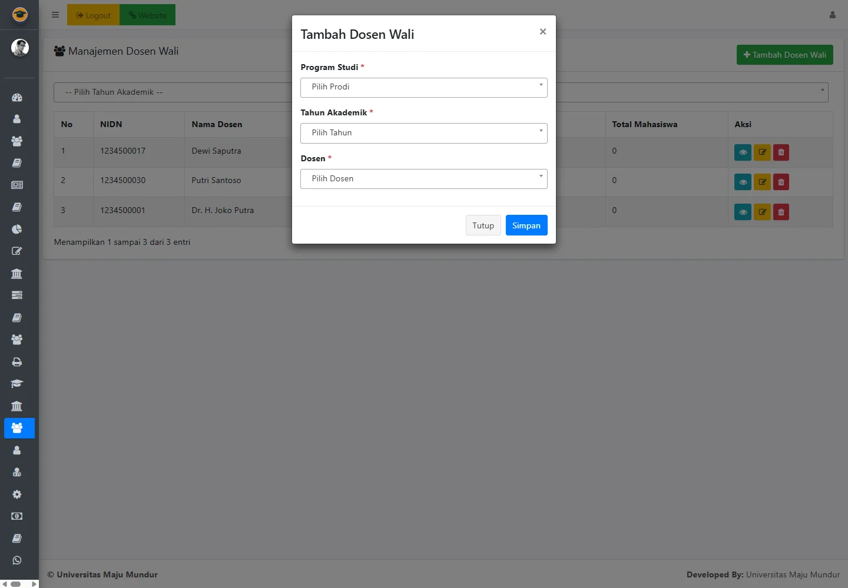The image size is (848, 588).
Task: Open the dashboard icon in sidebar
Action: [17, 98]
